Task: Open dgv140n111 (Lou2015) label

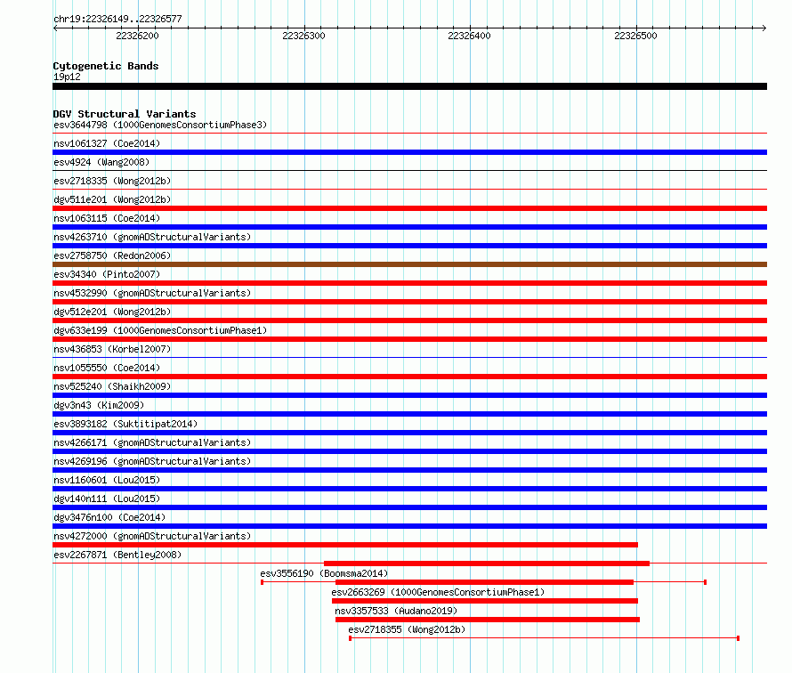Action: point(107,499)
